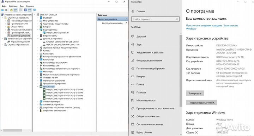Click the gauge icon beside Производительность
This screenshot has width=254, height=136.
[9, 33]
